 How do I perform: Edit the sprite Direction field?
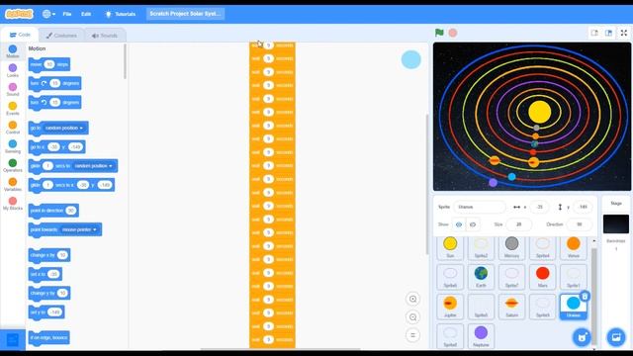580,224
